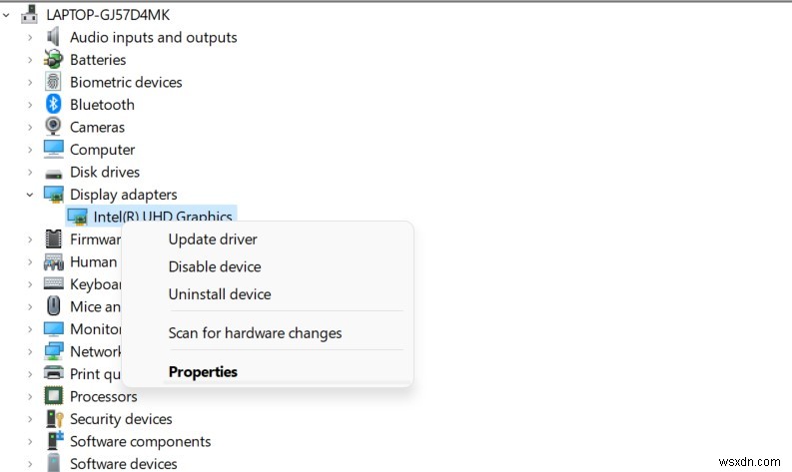792x472 pixels.
Task: Click the Processors chip icon
Action: point(54,397)
